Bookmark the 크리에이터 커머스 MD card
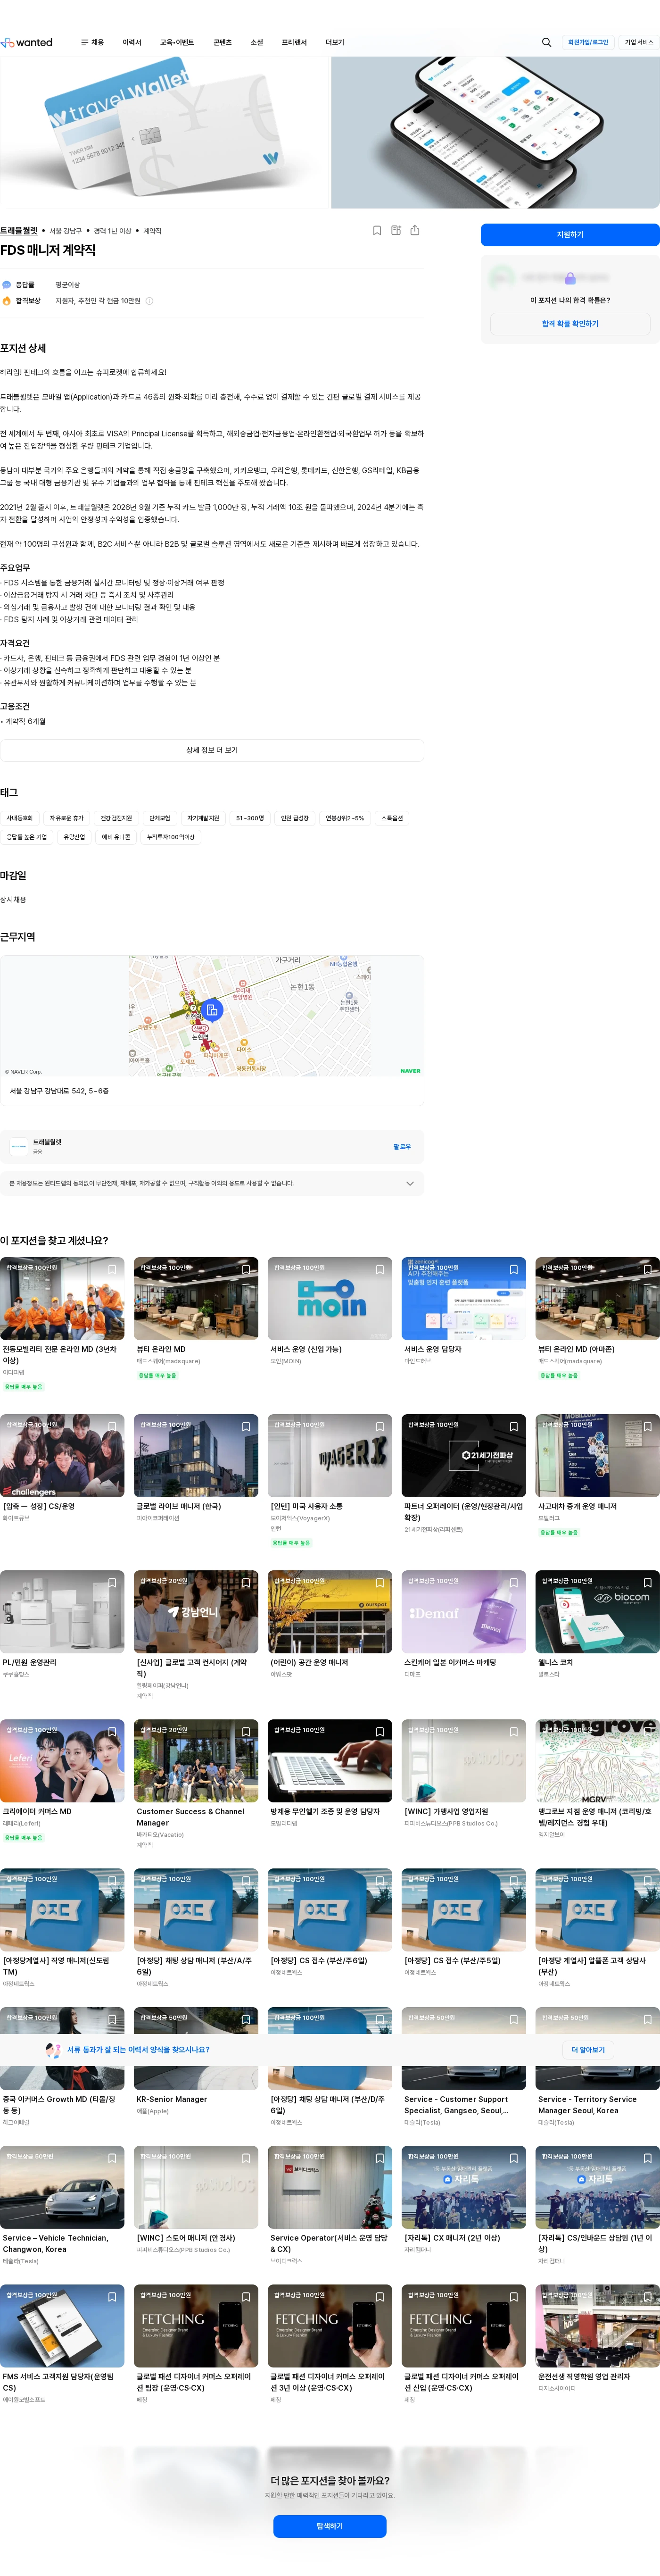660x2576 pixels. point(112,1731)
